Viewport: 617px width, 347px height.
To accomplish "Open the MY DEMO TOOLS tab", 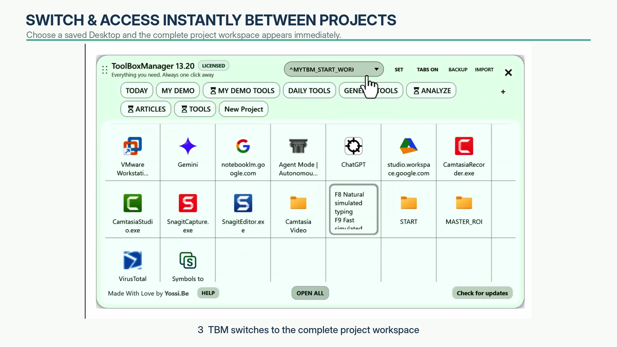I will (241, 91).
